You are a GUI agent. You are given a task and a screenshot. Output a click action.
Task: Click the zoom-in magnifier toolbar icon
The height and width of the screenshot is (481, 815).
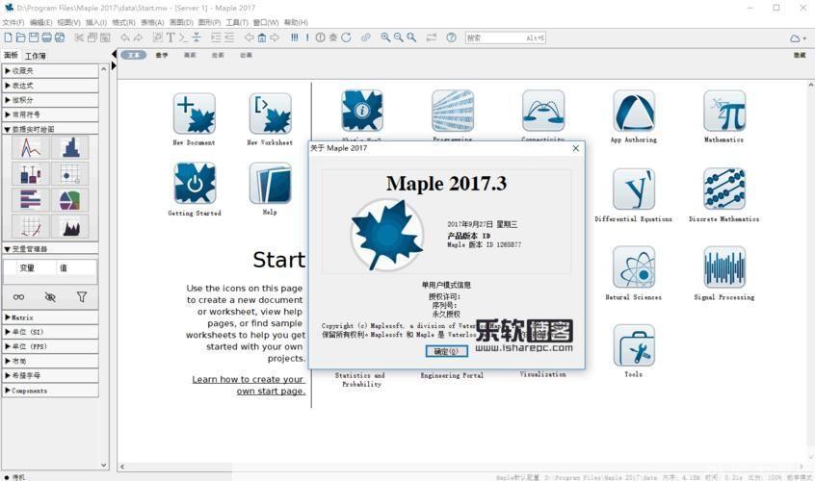tap(385, 38)
